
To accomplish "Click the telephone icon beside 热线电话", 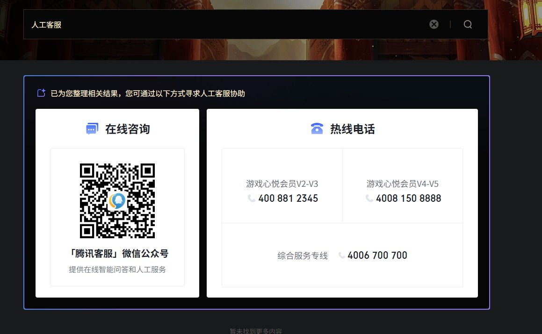I will (317, 129).
